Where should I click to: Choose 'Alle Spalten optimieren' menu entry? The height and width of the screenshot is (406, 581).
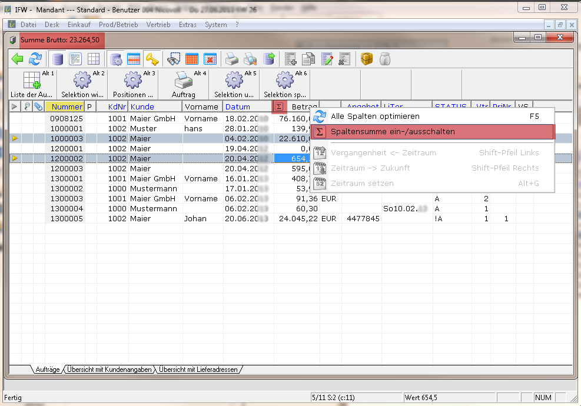coord(375,117)
